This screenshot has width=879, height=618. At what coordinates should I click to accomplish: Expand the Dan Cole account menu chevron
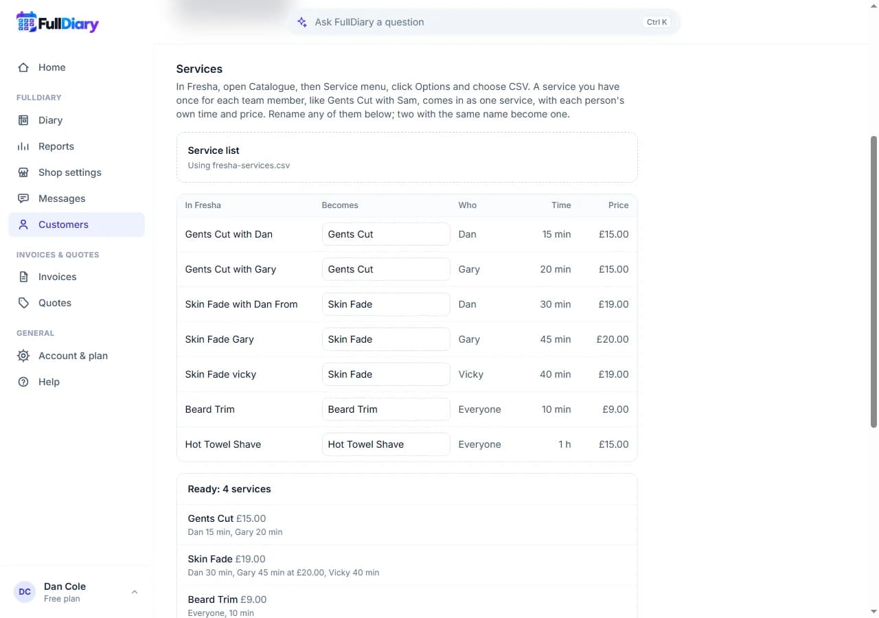135,592
